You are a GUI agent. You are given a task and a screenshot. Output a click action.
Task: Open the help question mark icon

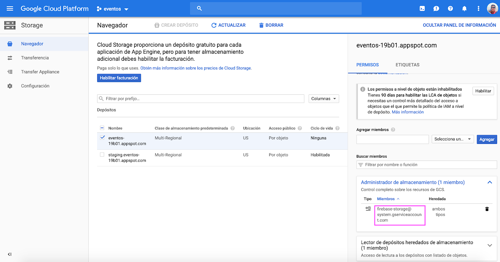pos(450,8)
